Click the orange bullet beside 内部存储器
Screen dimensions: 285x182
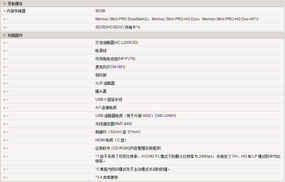4,11
